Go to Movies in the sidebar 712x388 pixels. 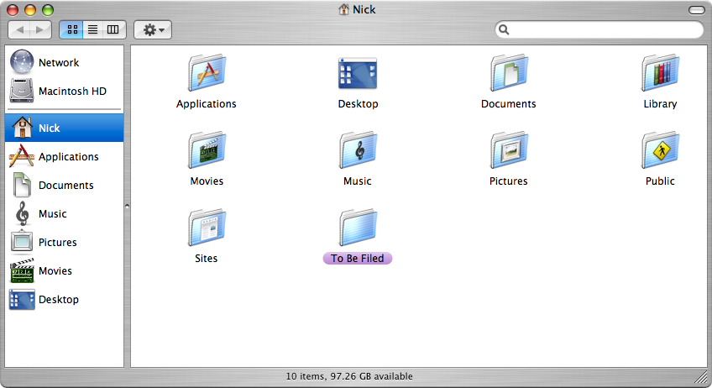coord(65,270)
